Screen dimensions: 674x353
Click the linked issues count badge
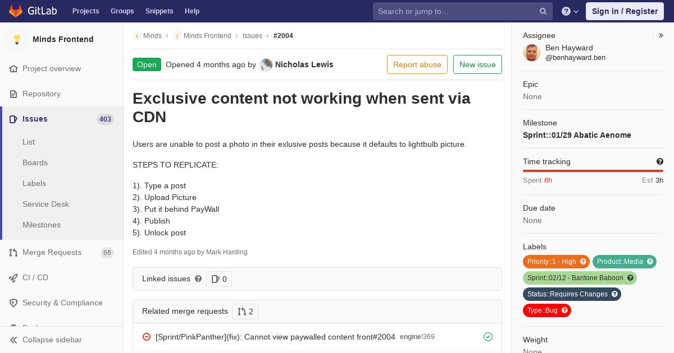219,279
